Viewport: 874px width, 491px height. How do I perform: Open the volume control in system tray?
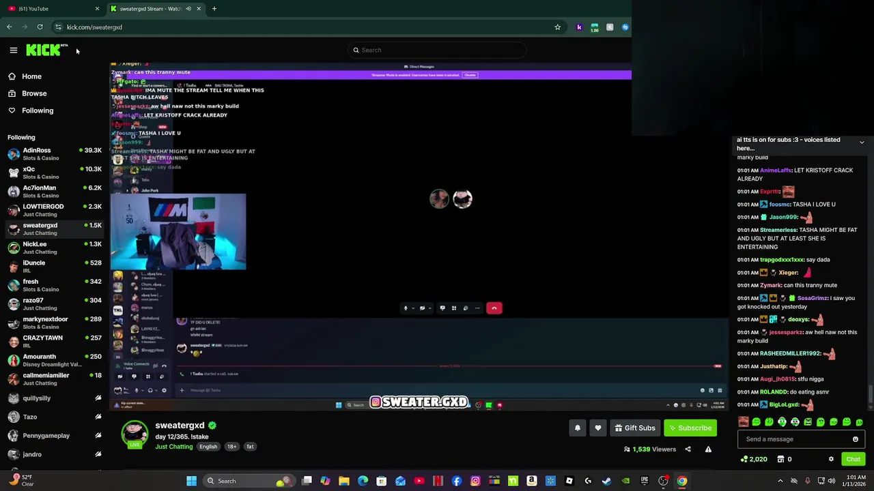(832, 481)
